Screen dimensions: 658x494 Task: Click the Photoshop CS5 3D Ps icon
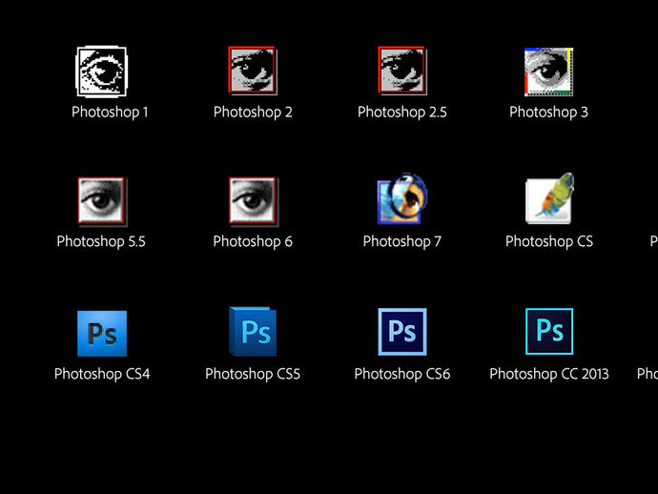pos(253,331)
